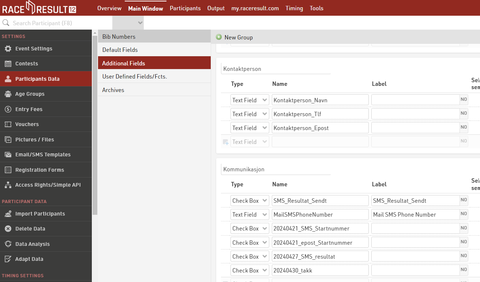The height and width of the screenshot is (282, 480).
Task: Click the Delete Data cross icon
Action: click(8, 229)
